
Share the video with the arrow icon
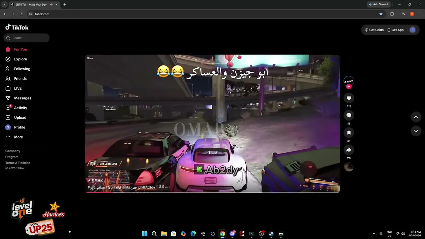(x=349, y=150)
